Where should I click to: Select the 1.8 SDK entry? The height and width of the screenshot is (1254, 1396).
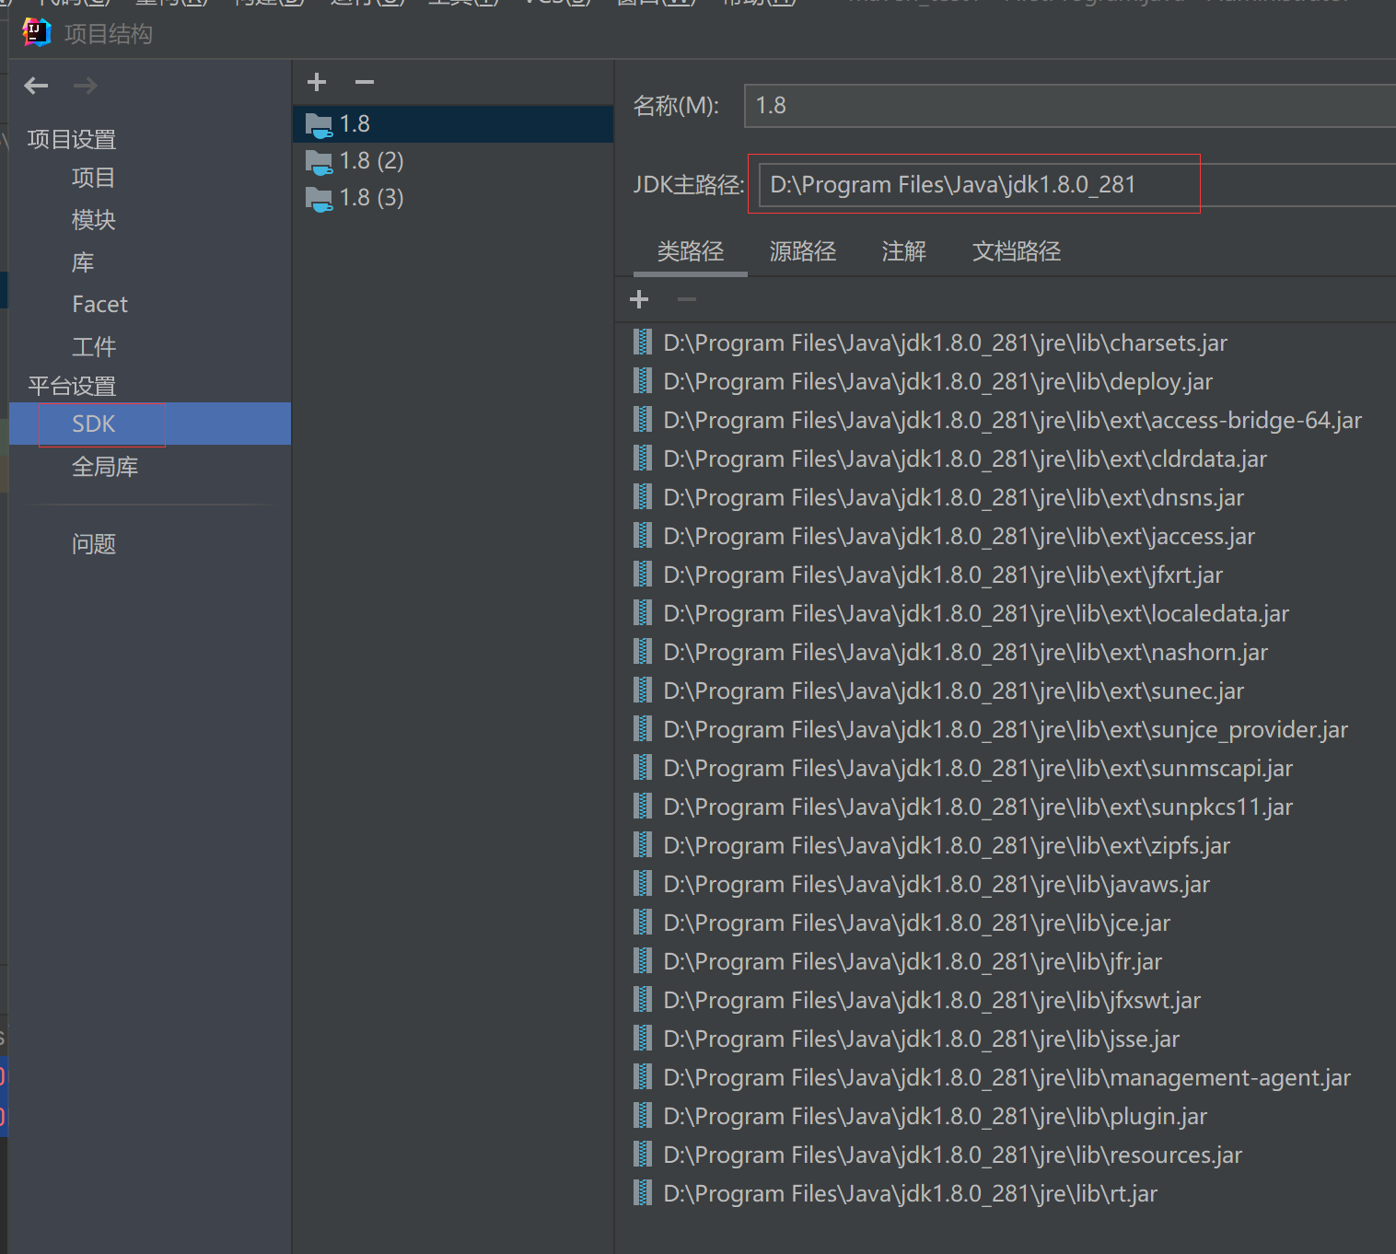click(x=453, y=123)
